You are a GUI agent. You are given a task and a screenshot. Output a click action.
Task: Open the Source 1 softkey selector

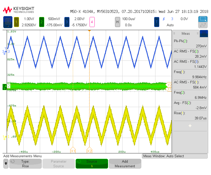click(x=92, y=164)
